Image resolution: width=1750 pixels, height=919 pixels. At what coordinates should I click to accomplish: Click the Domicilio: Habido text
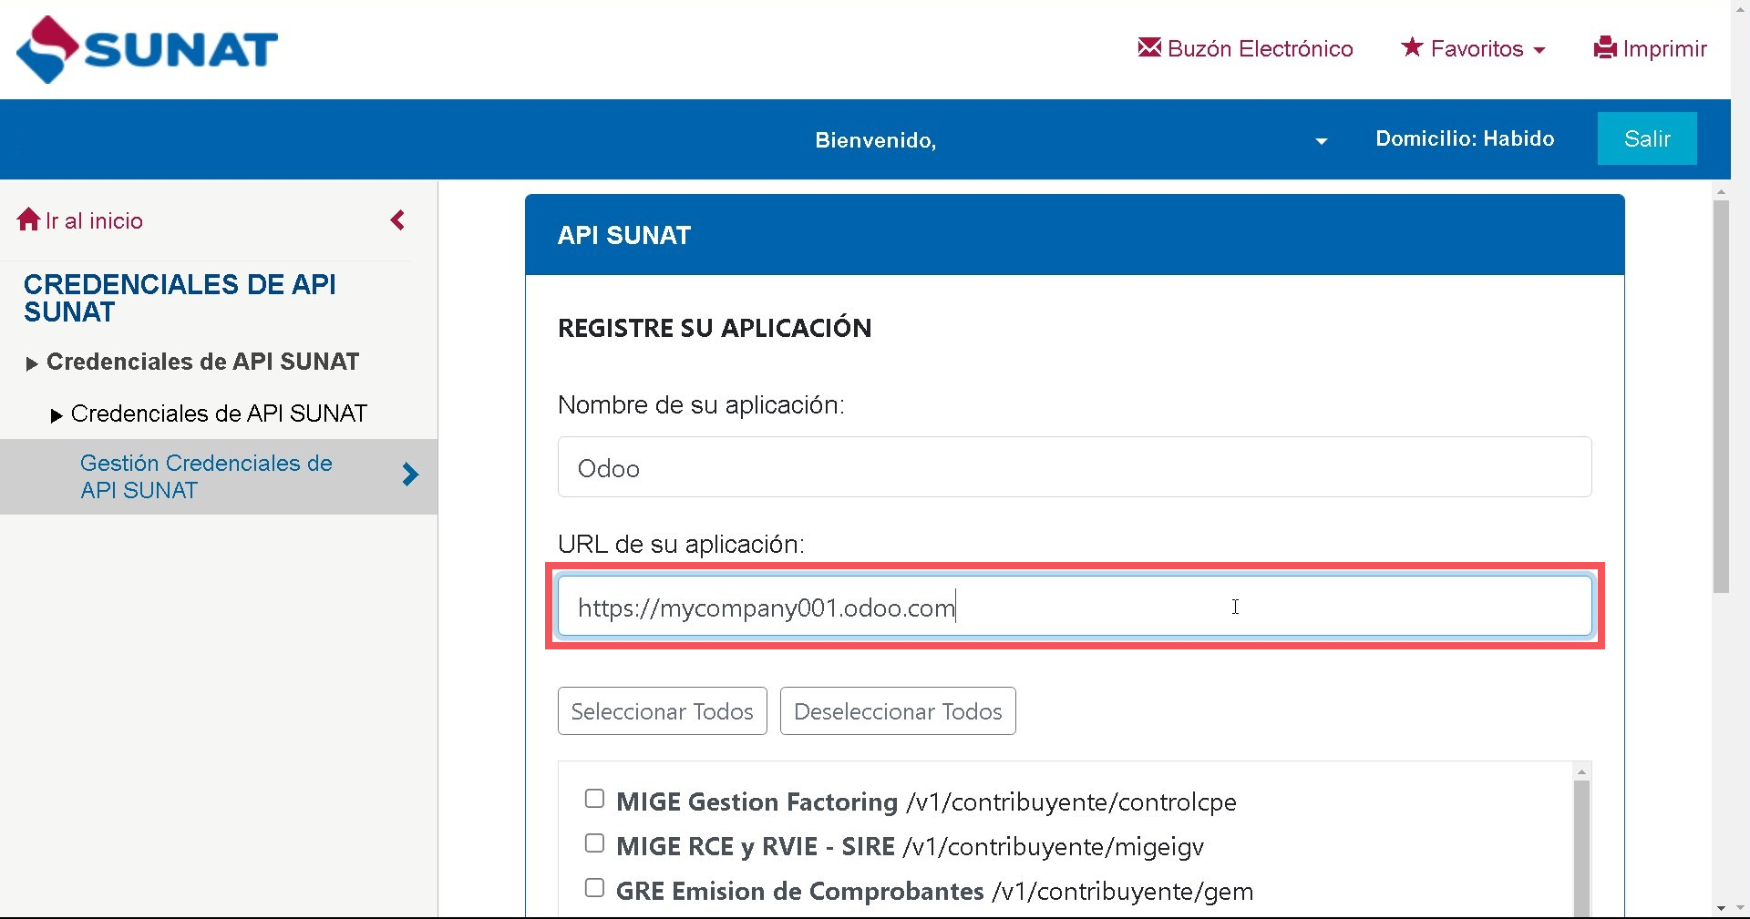[x=1465, y=138]
